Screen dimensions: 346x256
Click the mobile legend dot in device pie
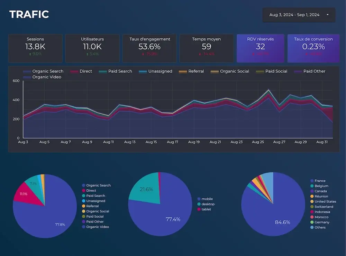pyautogui.click(x=199, y=199)
